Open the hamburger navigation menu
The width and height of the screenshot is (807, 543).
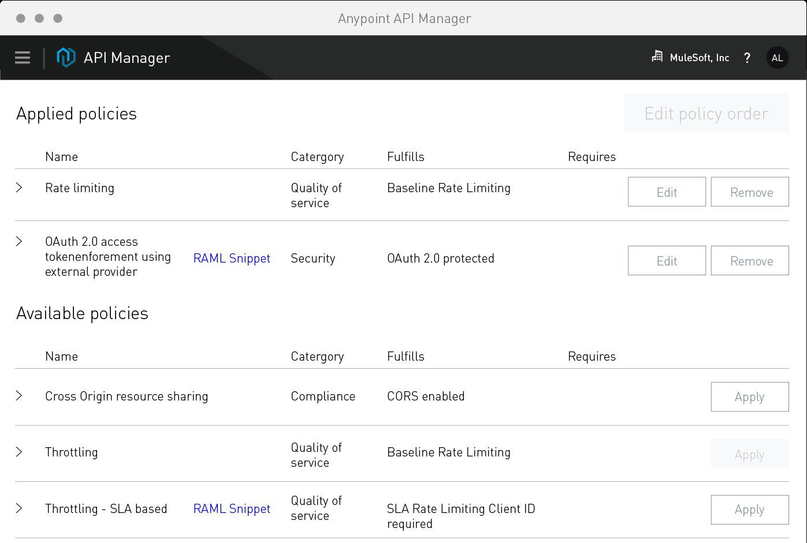tap(22, 57)
